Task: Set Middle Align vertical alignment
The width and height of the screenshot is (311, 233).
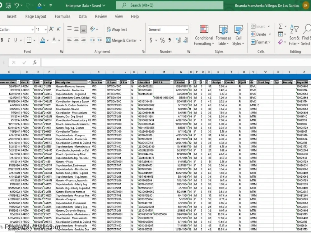Action: click(x=77, y=29)
